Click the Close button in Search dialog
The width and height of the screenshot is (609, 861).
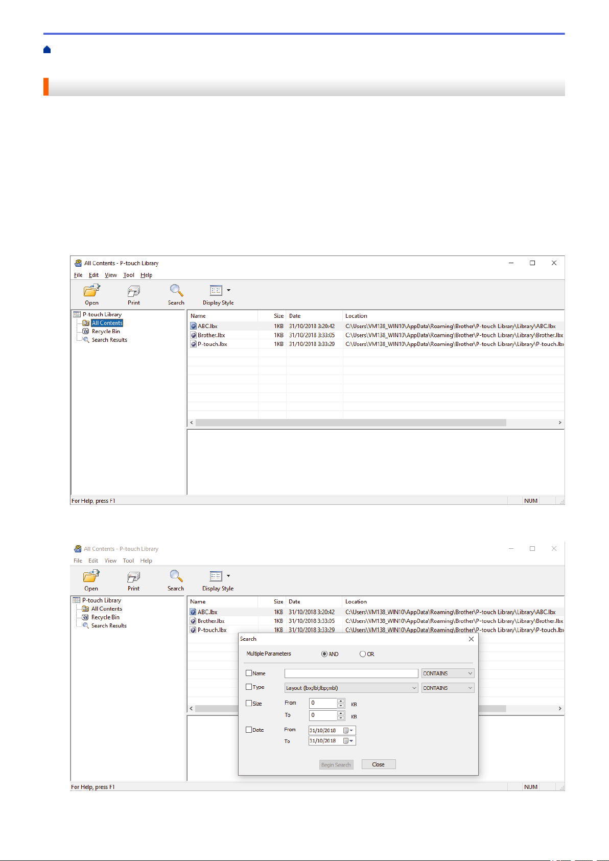click(379, 764)
